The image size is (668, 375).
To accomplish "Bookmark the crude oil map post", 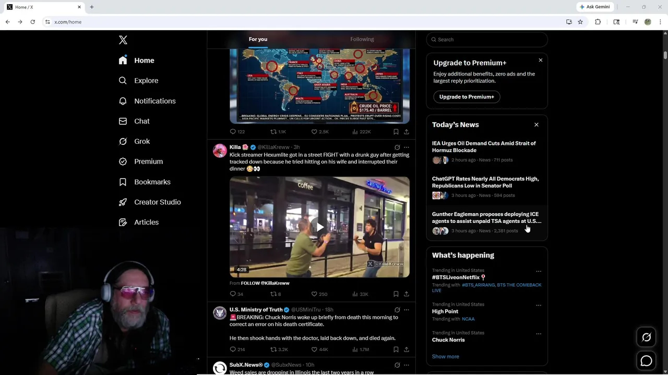I will point(396,132).
